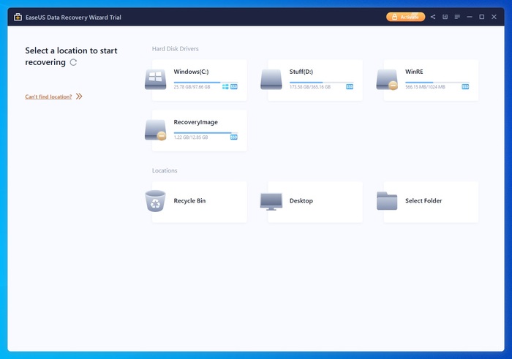
Task: Click the import scan session icon
Action: [x=445, y=17]
